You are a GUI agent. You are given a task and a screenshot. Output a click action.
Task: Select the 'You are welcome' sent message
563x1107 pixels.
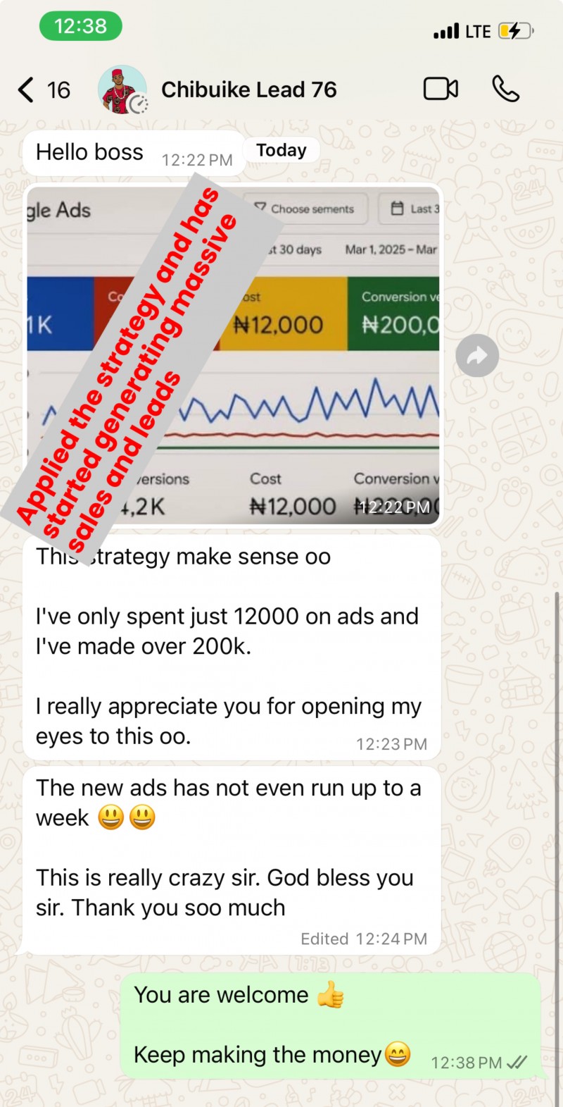click(x=331, y=1025)
